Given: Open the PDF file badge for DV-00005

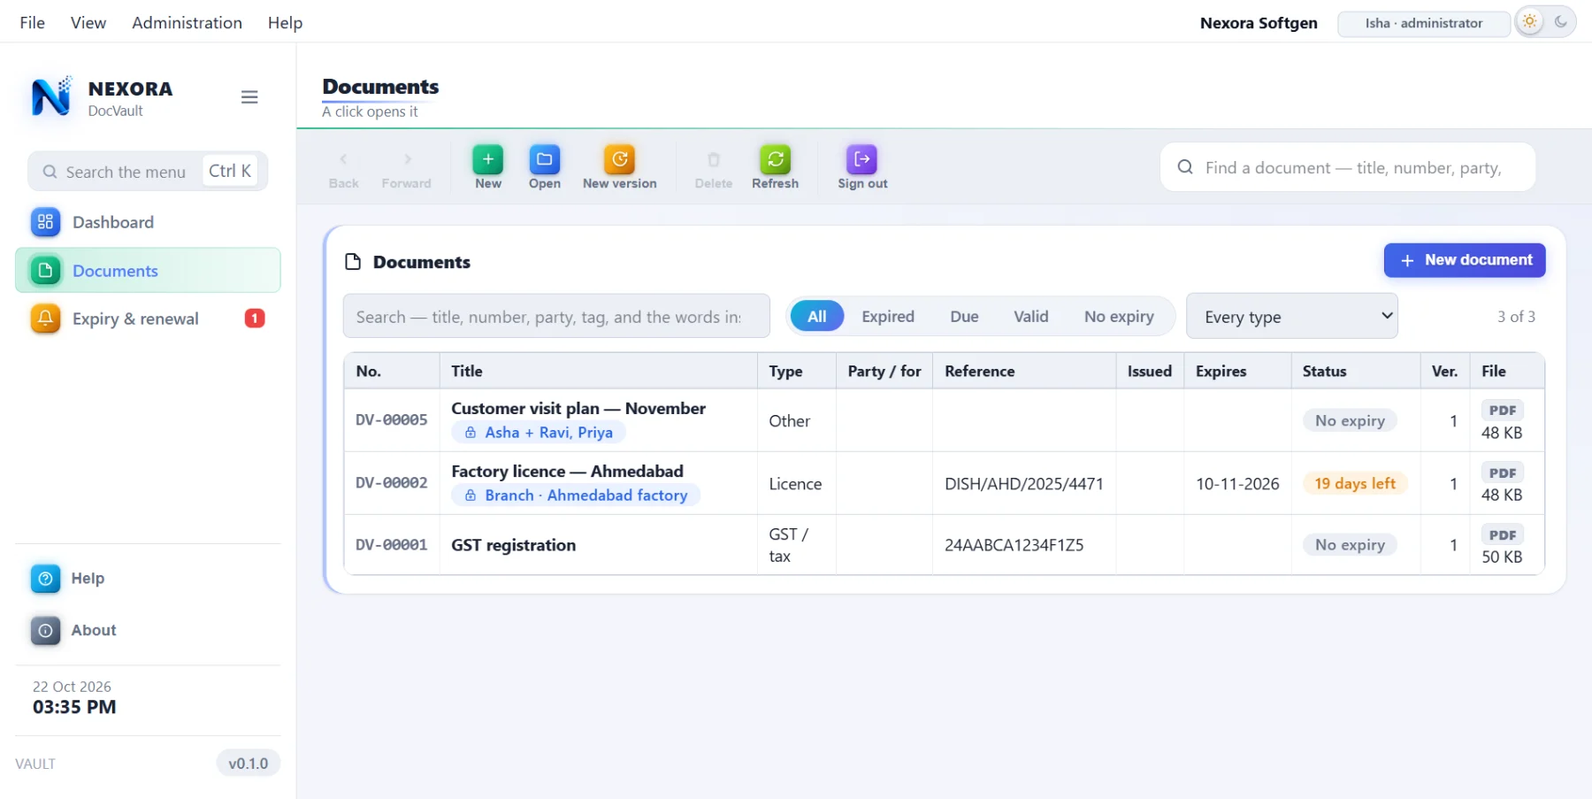Looking at the screenshot, I should (x=1502, y=410).
